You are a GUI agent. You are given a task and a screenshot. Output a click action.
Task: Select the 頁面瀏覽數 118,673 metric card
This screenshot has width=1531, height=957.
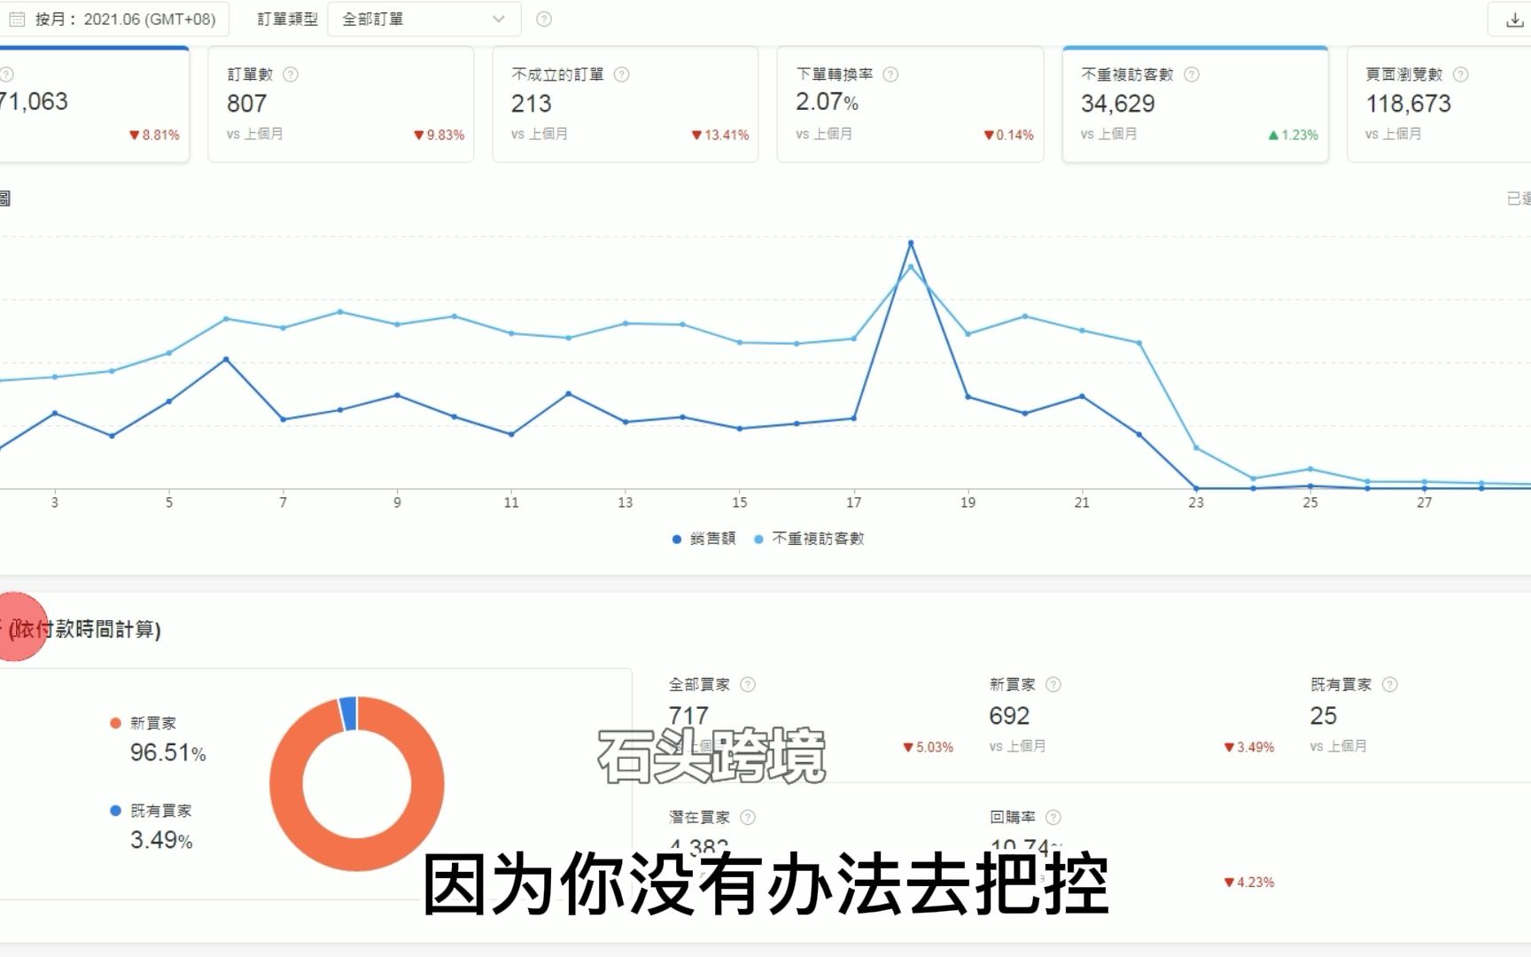point(1439,105)
